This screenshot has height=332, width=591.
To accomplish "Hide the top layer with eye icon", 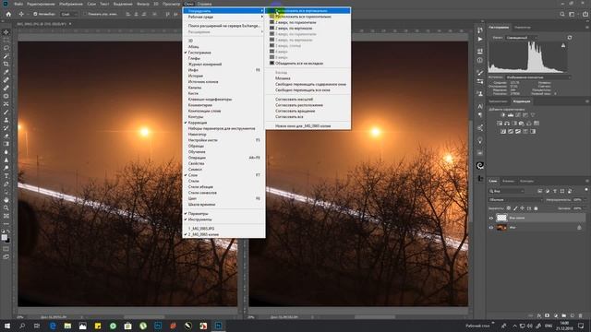I will (x=491, y=218).
